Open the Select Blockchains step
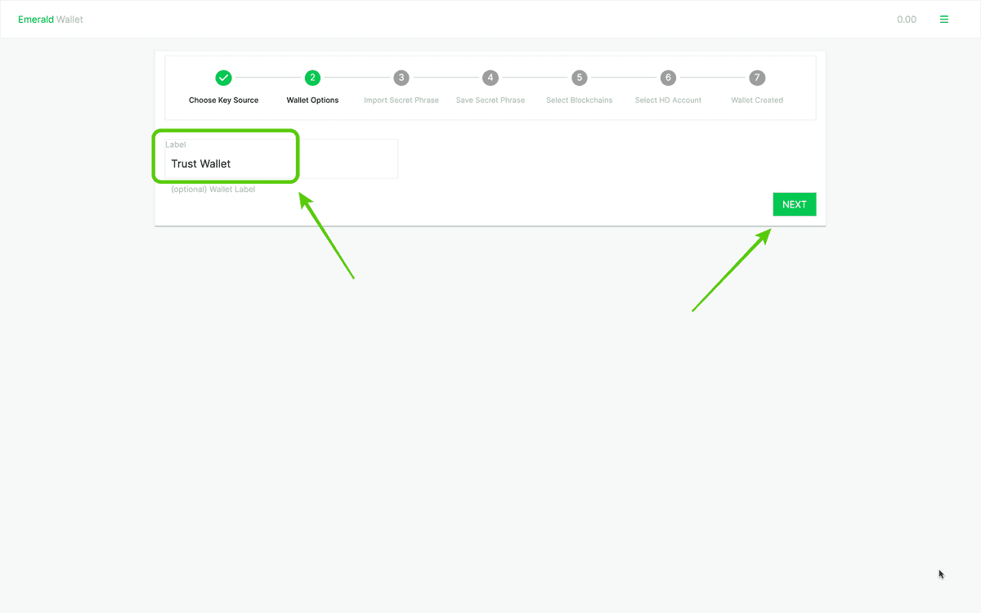Image resolution: width=981 pixels, height=613 pixels. tap(579, 100)
